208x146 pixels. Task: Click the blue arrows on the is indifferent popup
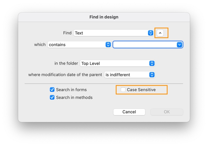click(x=152, y=75)
